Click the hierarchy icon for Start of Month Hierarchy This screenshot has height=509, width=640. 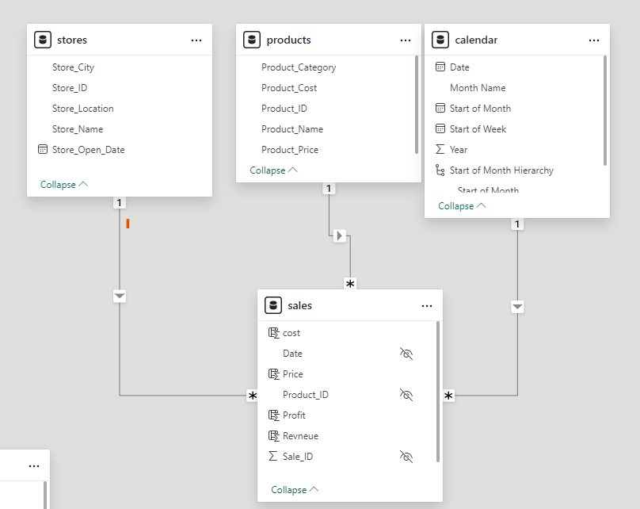[440, 170]
